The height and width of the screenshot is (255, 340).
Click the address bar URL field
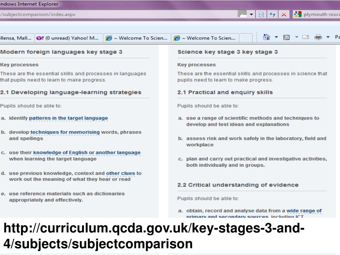click(118, 15)
